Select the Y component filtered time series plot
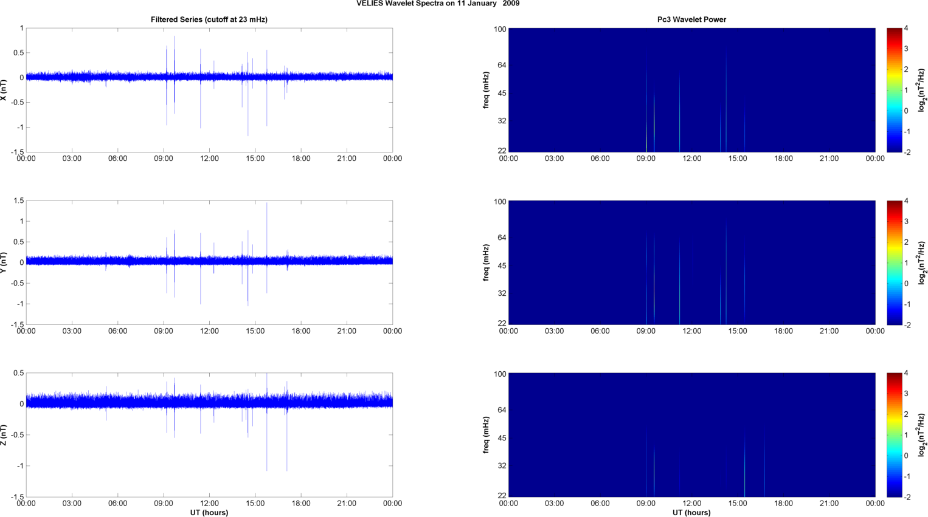Image resolution: width=928 pixels, height=517 pixels. pyautogui.click(x=209, y=262)
